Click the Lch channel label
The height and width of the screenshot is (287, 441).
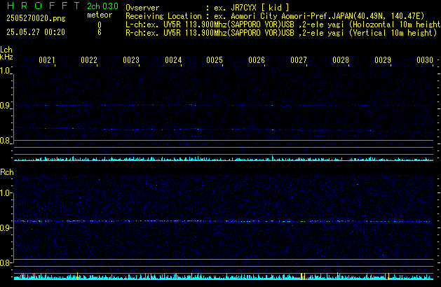[6, 50]
